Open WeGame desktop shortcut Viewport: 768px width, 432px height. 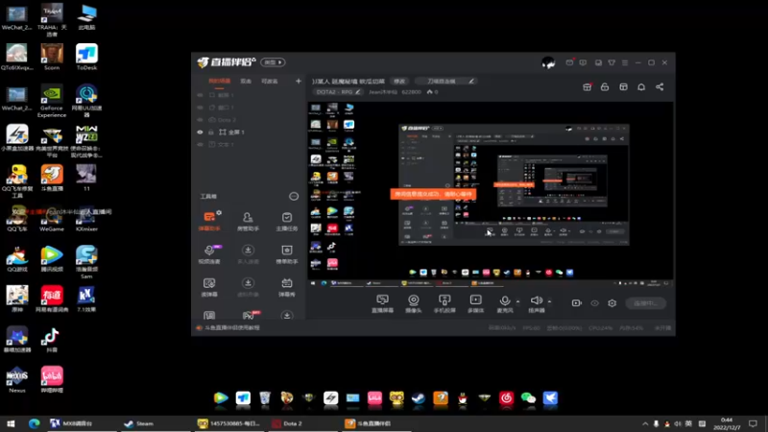point(52,218)
